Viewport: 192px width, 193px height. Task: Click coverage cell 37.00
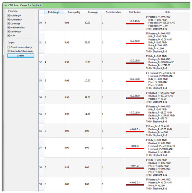pos(93,97)
